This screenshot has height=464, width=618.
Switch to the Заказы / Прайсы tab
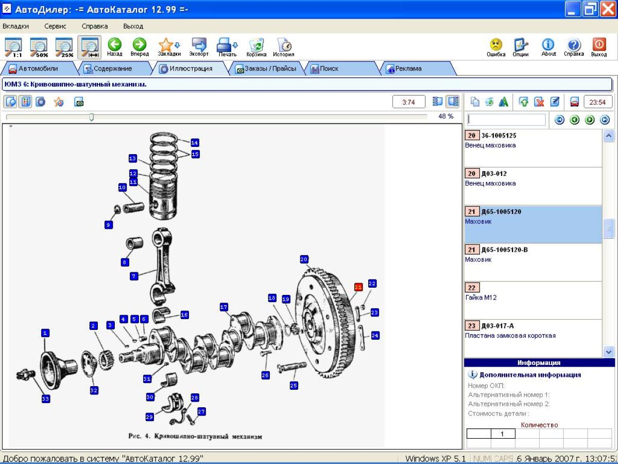267,69
